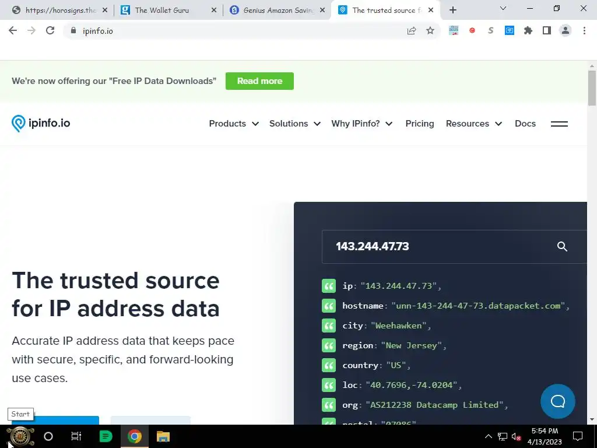Click the loc value "40.7696,-74.0204"

pos(412,385)
